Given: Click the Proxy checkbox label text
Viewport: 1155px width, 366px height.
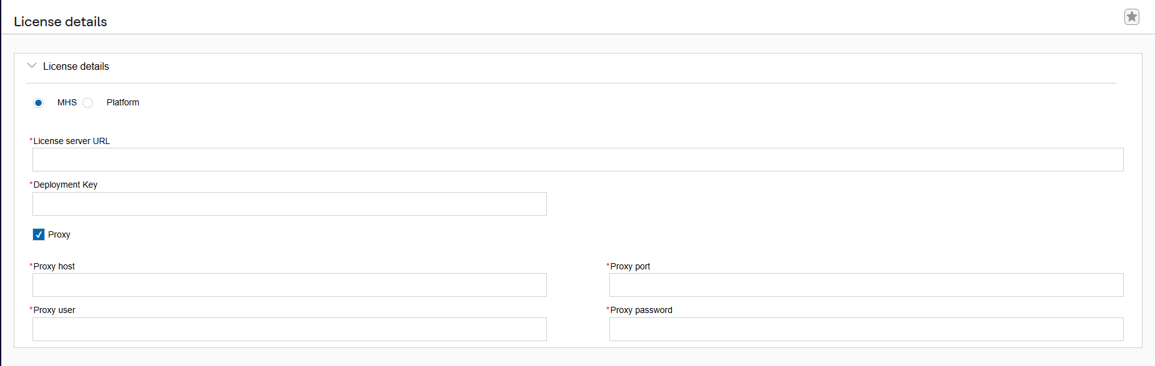Looking at the screenshot, I should (59, 234).
